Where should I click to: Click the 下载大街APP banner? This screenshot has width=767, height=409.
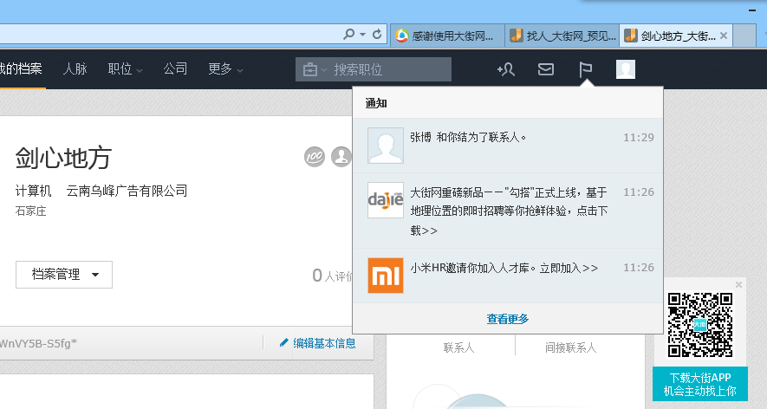pos(700,384)
